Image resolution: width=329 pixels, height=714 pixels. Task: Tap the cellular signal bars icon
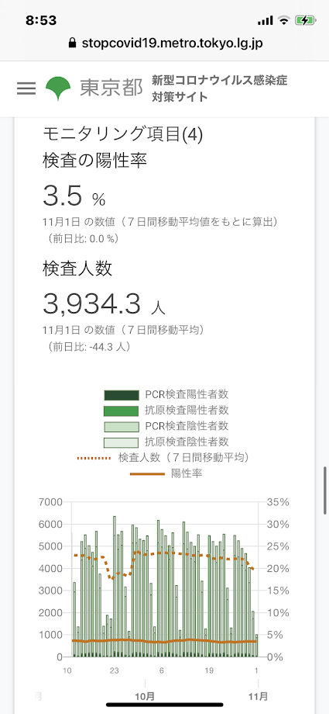[x=265, y=20]
